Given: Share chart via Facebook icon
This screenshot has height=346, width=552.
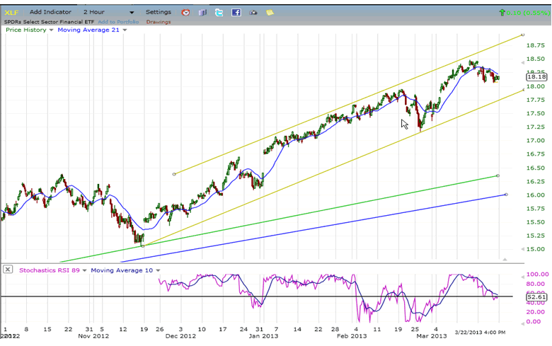Looking at the screenshot, I should (236, 13).
